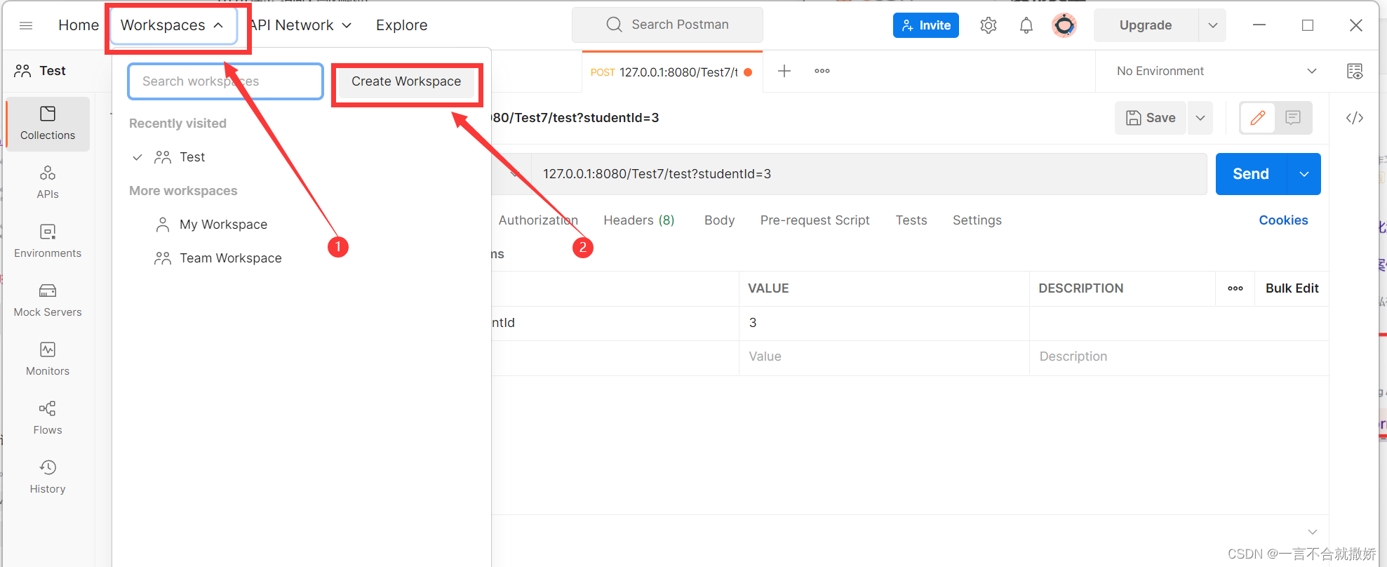Select Team Workspace from the list

click(x=230, y=258)
